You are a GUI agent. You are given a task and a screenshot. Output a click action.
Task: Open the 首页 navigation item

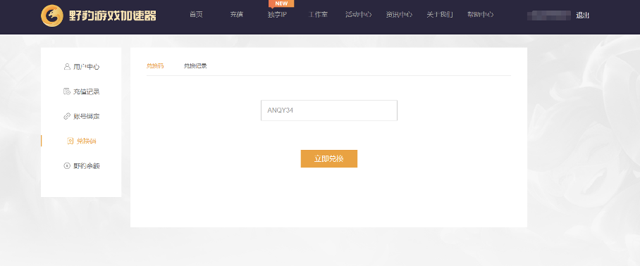tap(196, 15)
